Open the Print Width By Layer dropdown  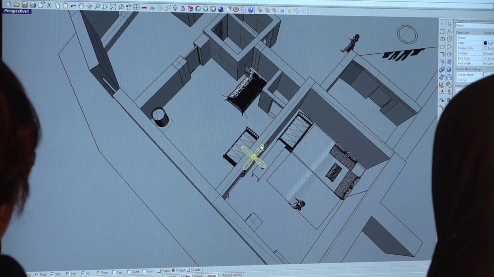coord(488,64)
